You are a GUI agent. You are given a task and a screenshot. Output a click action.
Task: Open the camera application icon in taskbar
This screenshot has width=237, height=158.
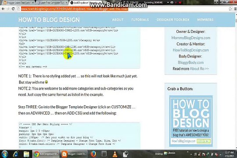126,154
